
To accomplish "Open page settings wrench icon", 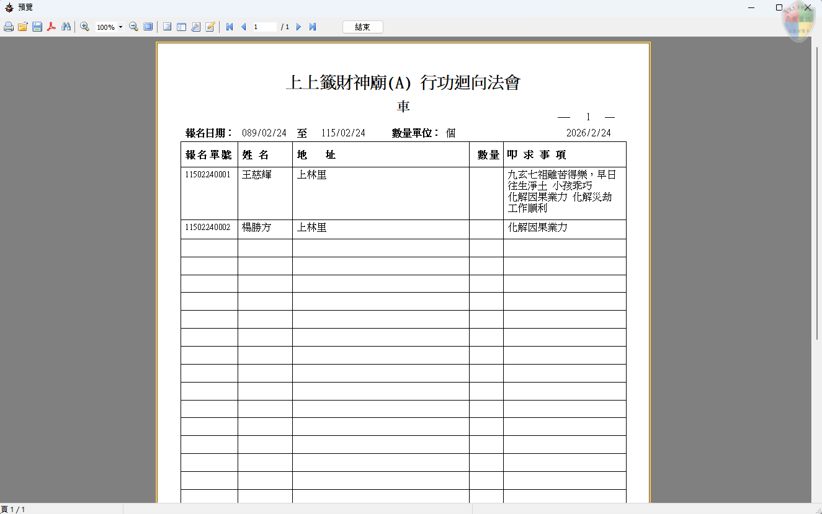I will pos(195,27).
